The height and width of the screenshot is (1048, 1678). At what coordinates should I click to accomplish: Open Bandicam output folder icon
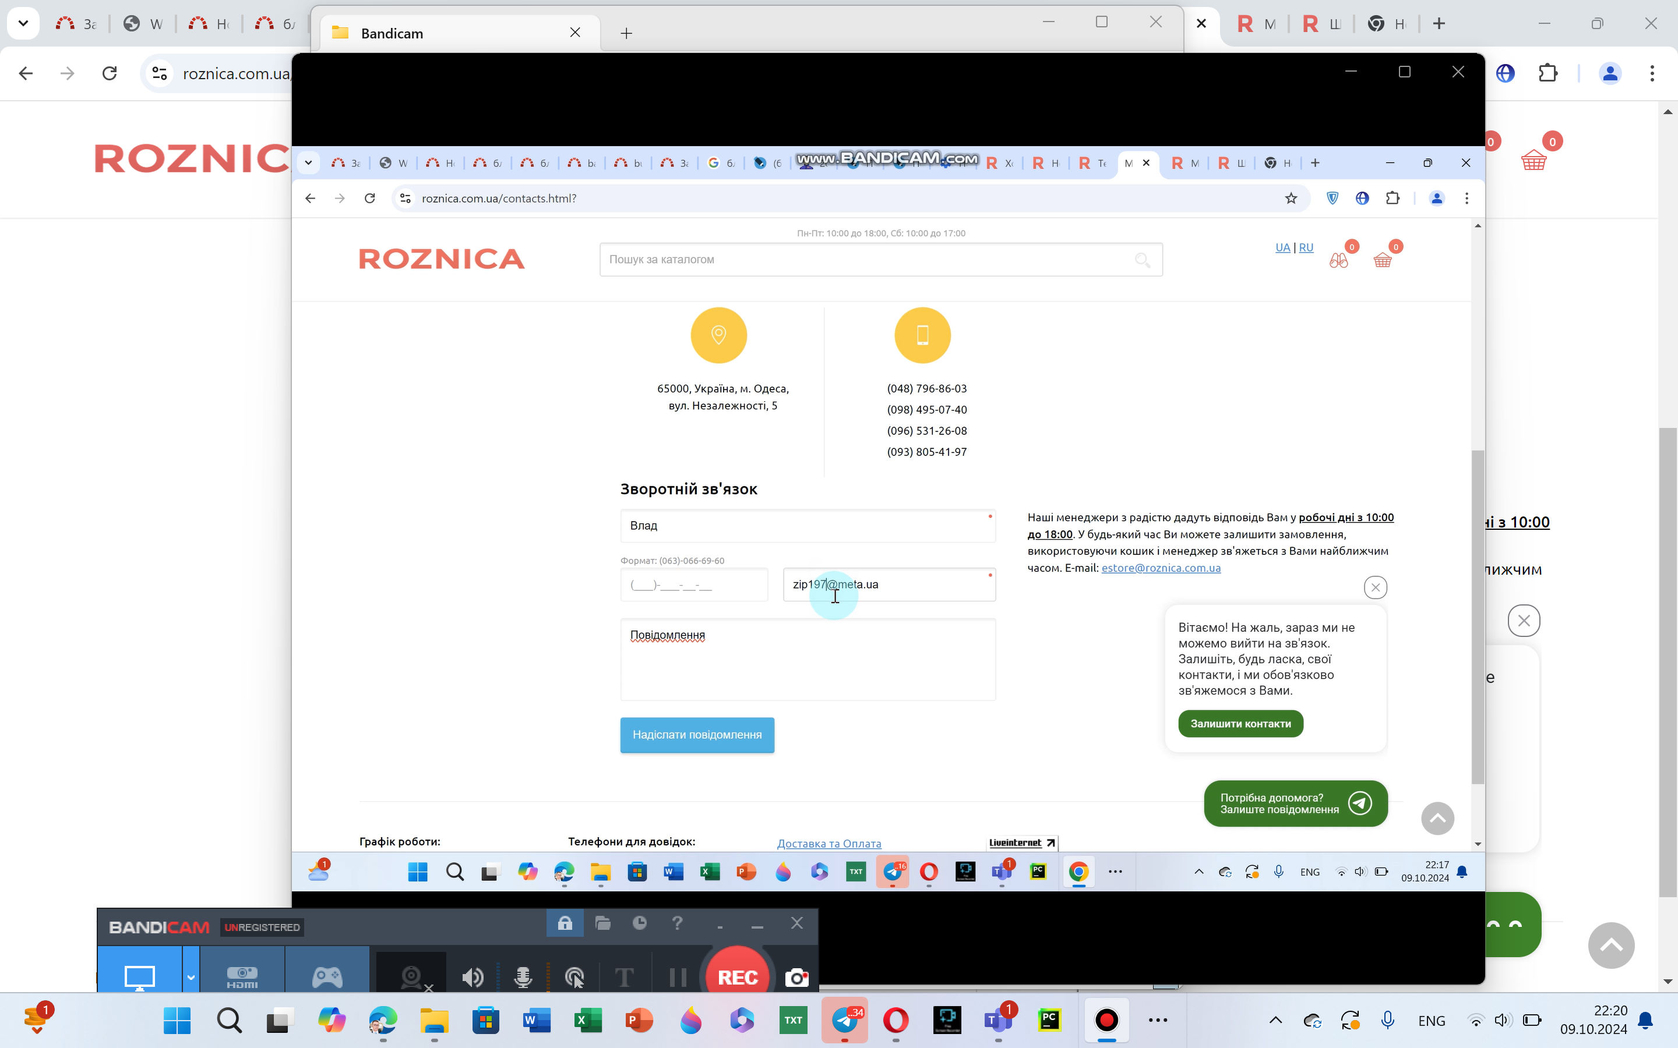602,923
